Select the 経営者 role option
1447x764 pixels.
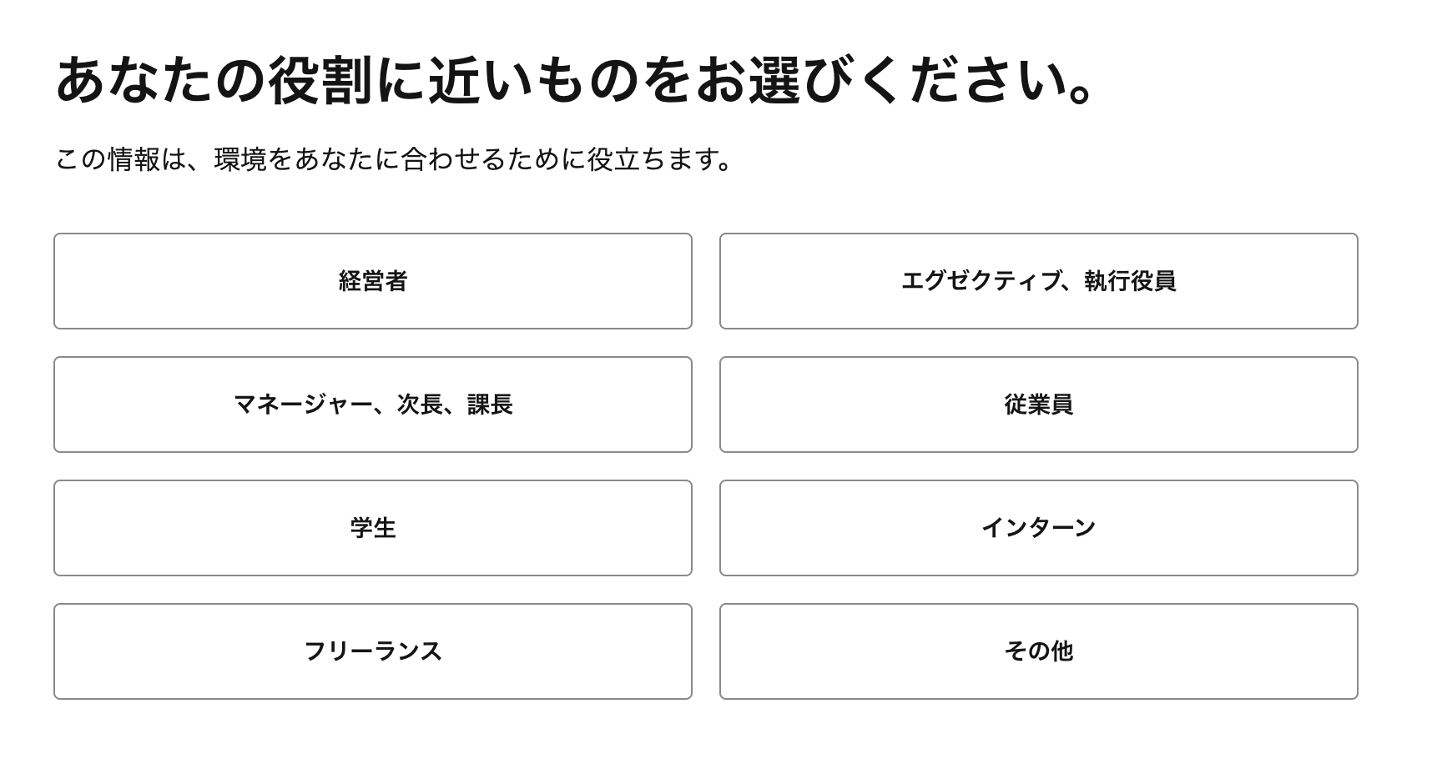(x=373, y=281)
